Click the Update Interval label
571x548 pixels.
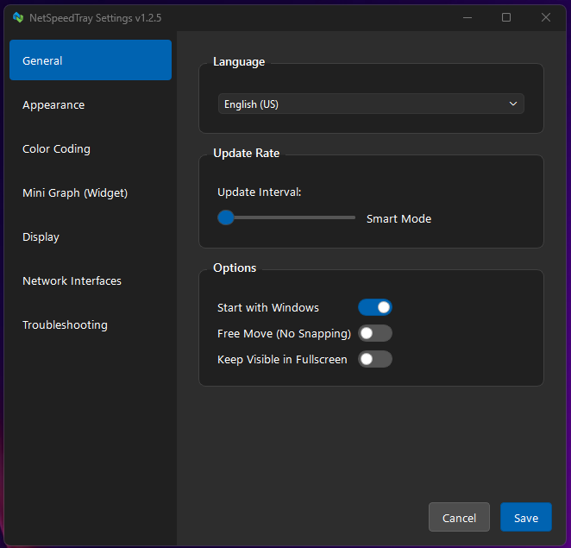tap(260, 192)
